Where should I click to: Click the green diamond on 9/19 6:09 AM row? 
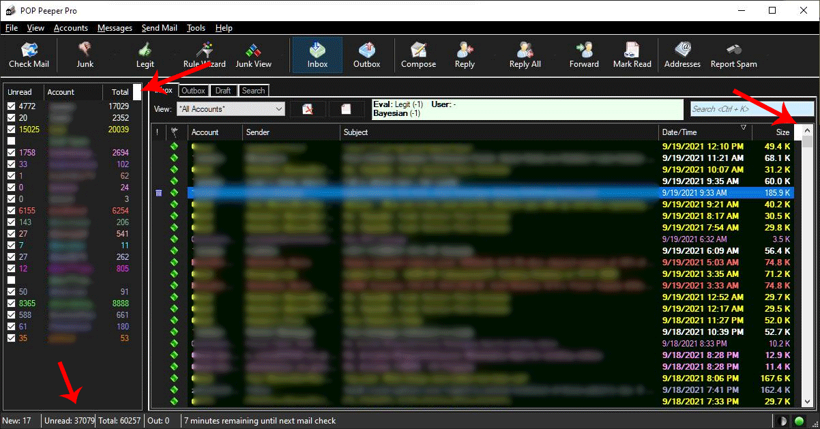pyautogui.click(x=174, y=251)
